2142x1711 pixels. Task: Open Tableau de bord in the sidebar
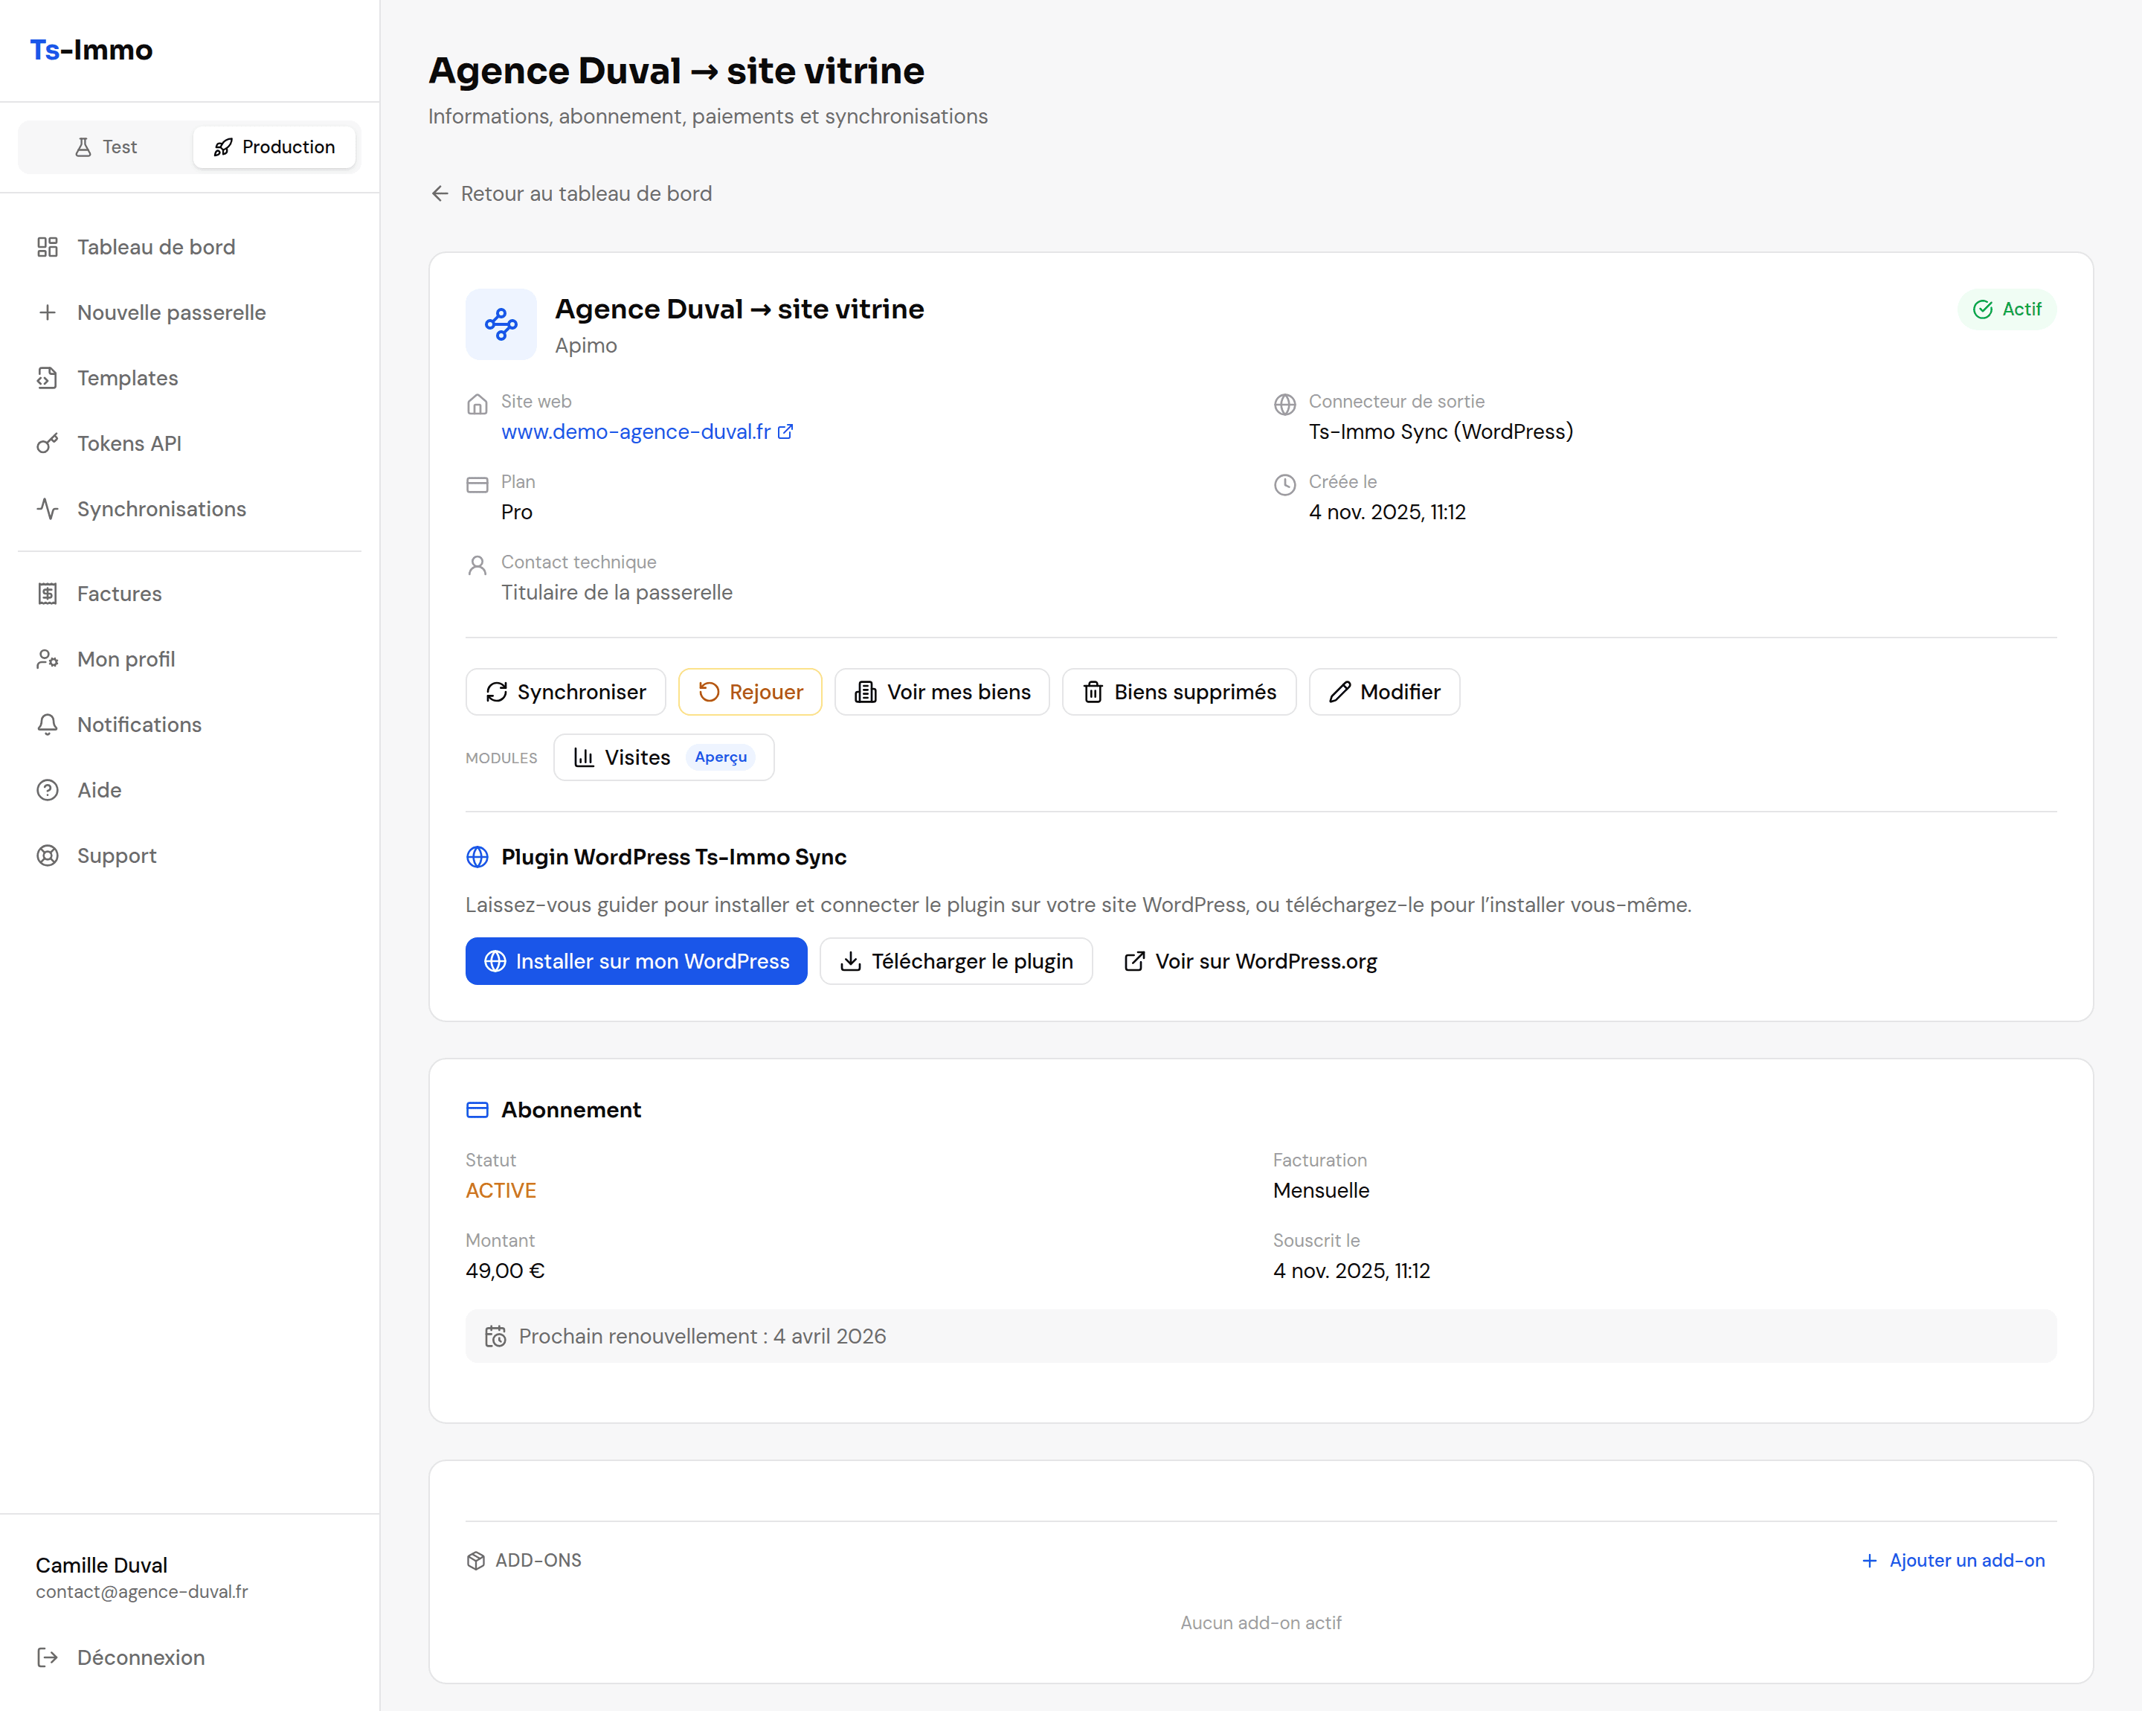click(190, 246)
